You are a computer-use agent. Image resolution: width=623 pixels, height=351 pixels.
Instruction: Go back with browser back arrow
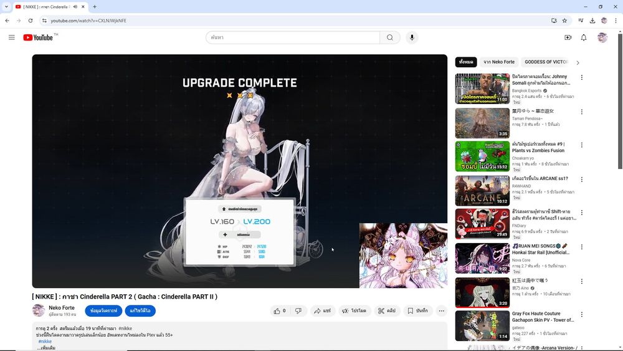(x=7, y=21)
